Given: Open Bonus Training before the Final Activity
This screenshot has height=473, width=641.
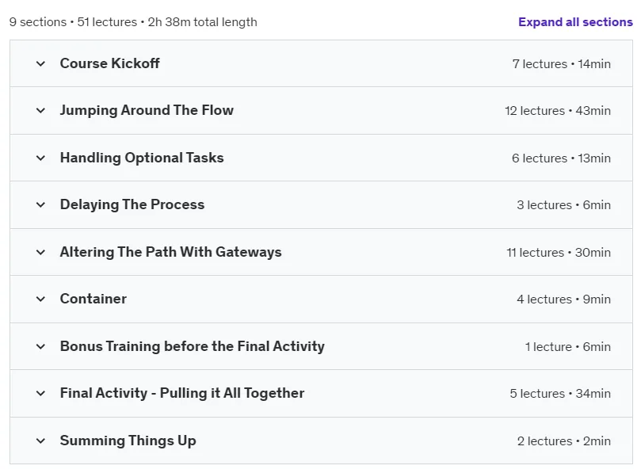Looking at the screenshot, I should [x=192, y=346].
